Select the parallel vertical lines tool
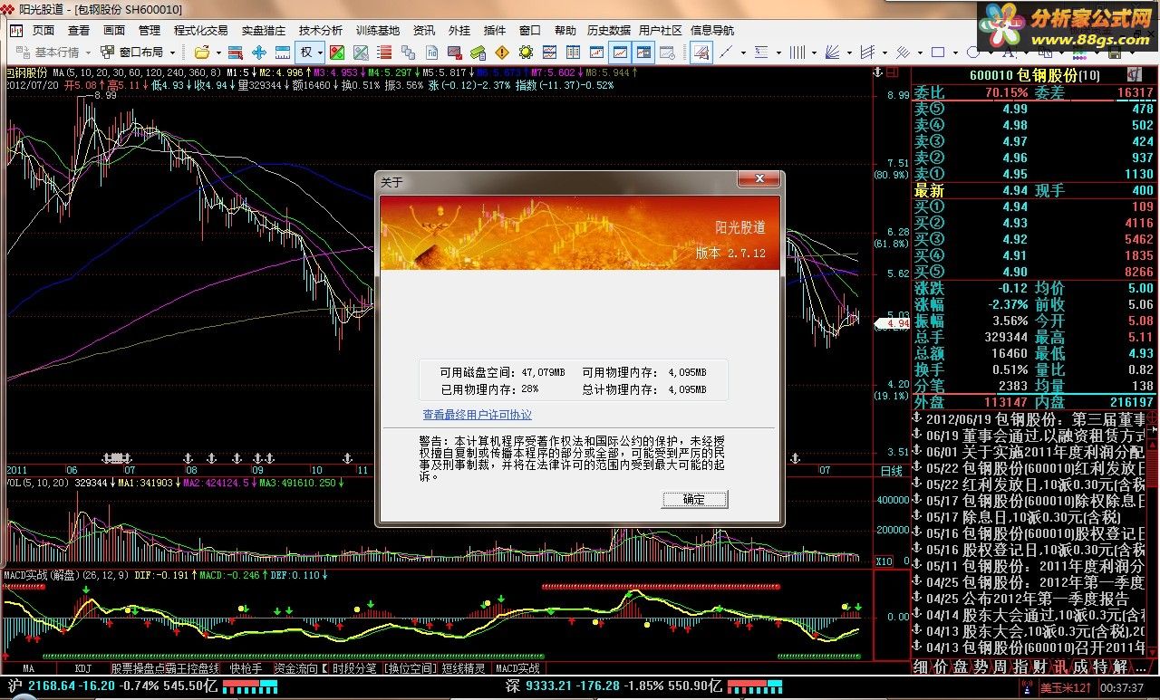The height and width of the screenshot is (700, 1160). (797, 53)
